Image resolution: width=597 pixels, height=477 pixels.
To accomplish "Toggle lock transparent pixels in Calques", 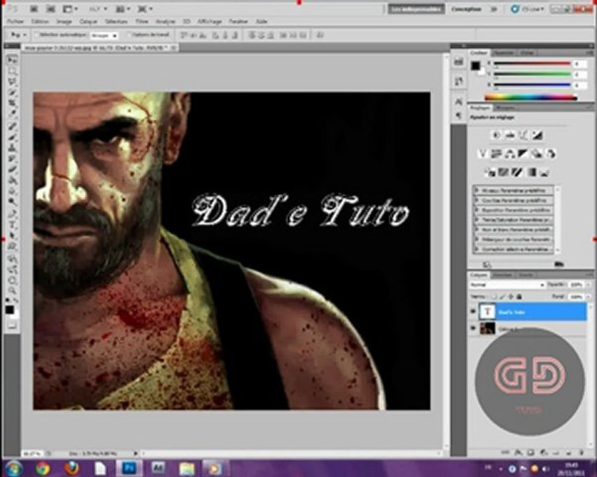I will tap(494, 296).
